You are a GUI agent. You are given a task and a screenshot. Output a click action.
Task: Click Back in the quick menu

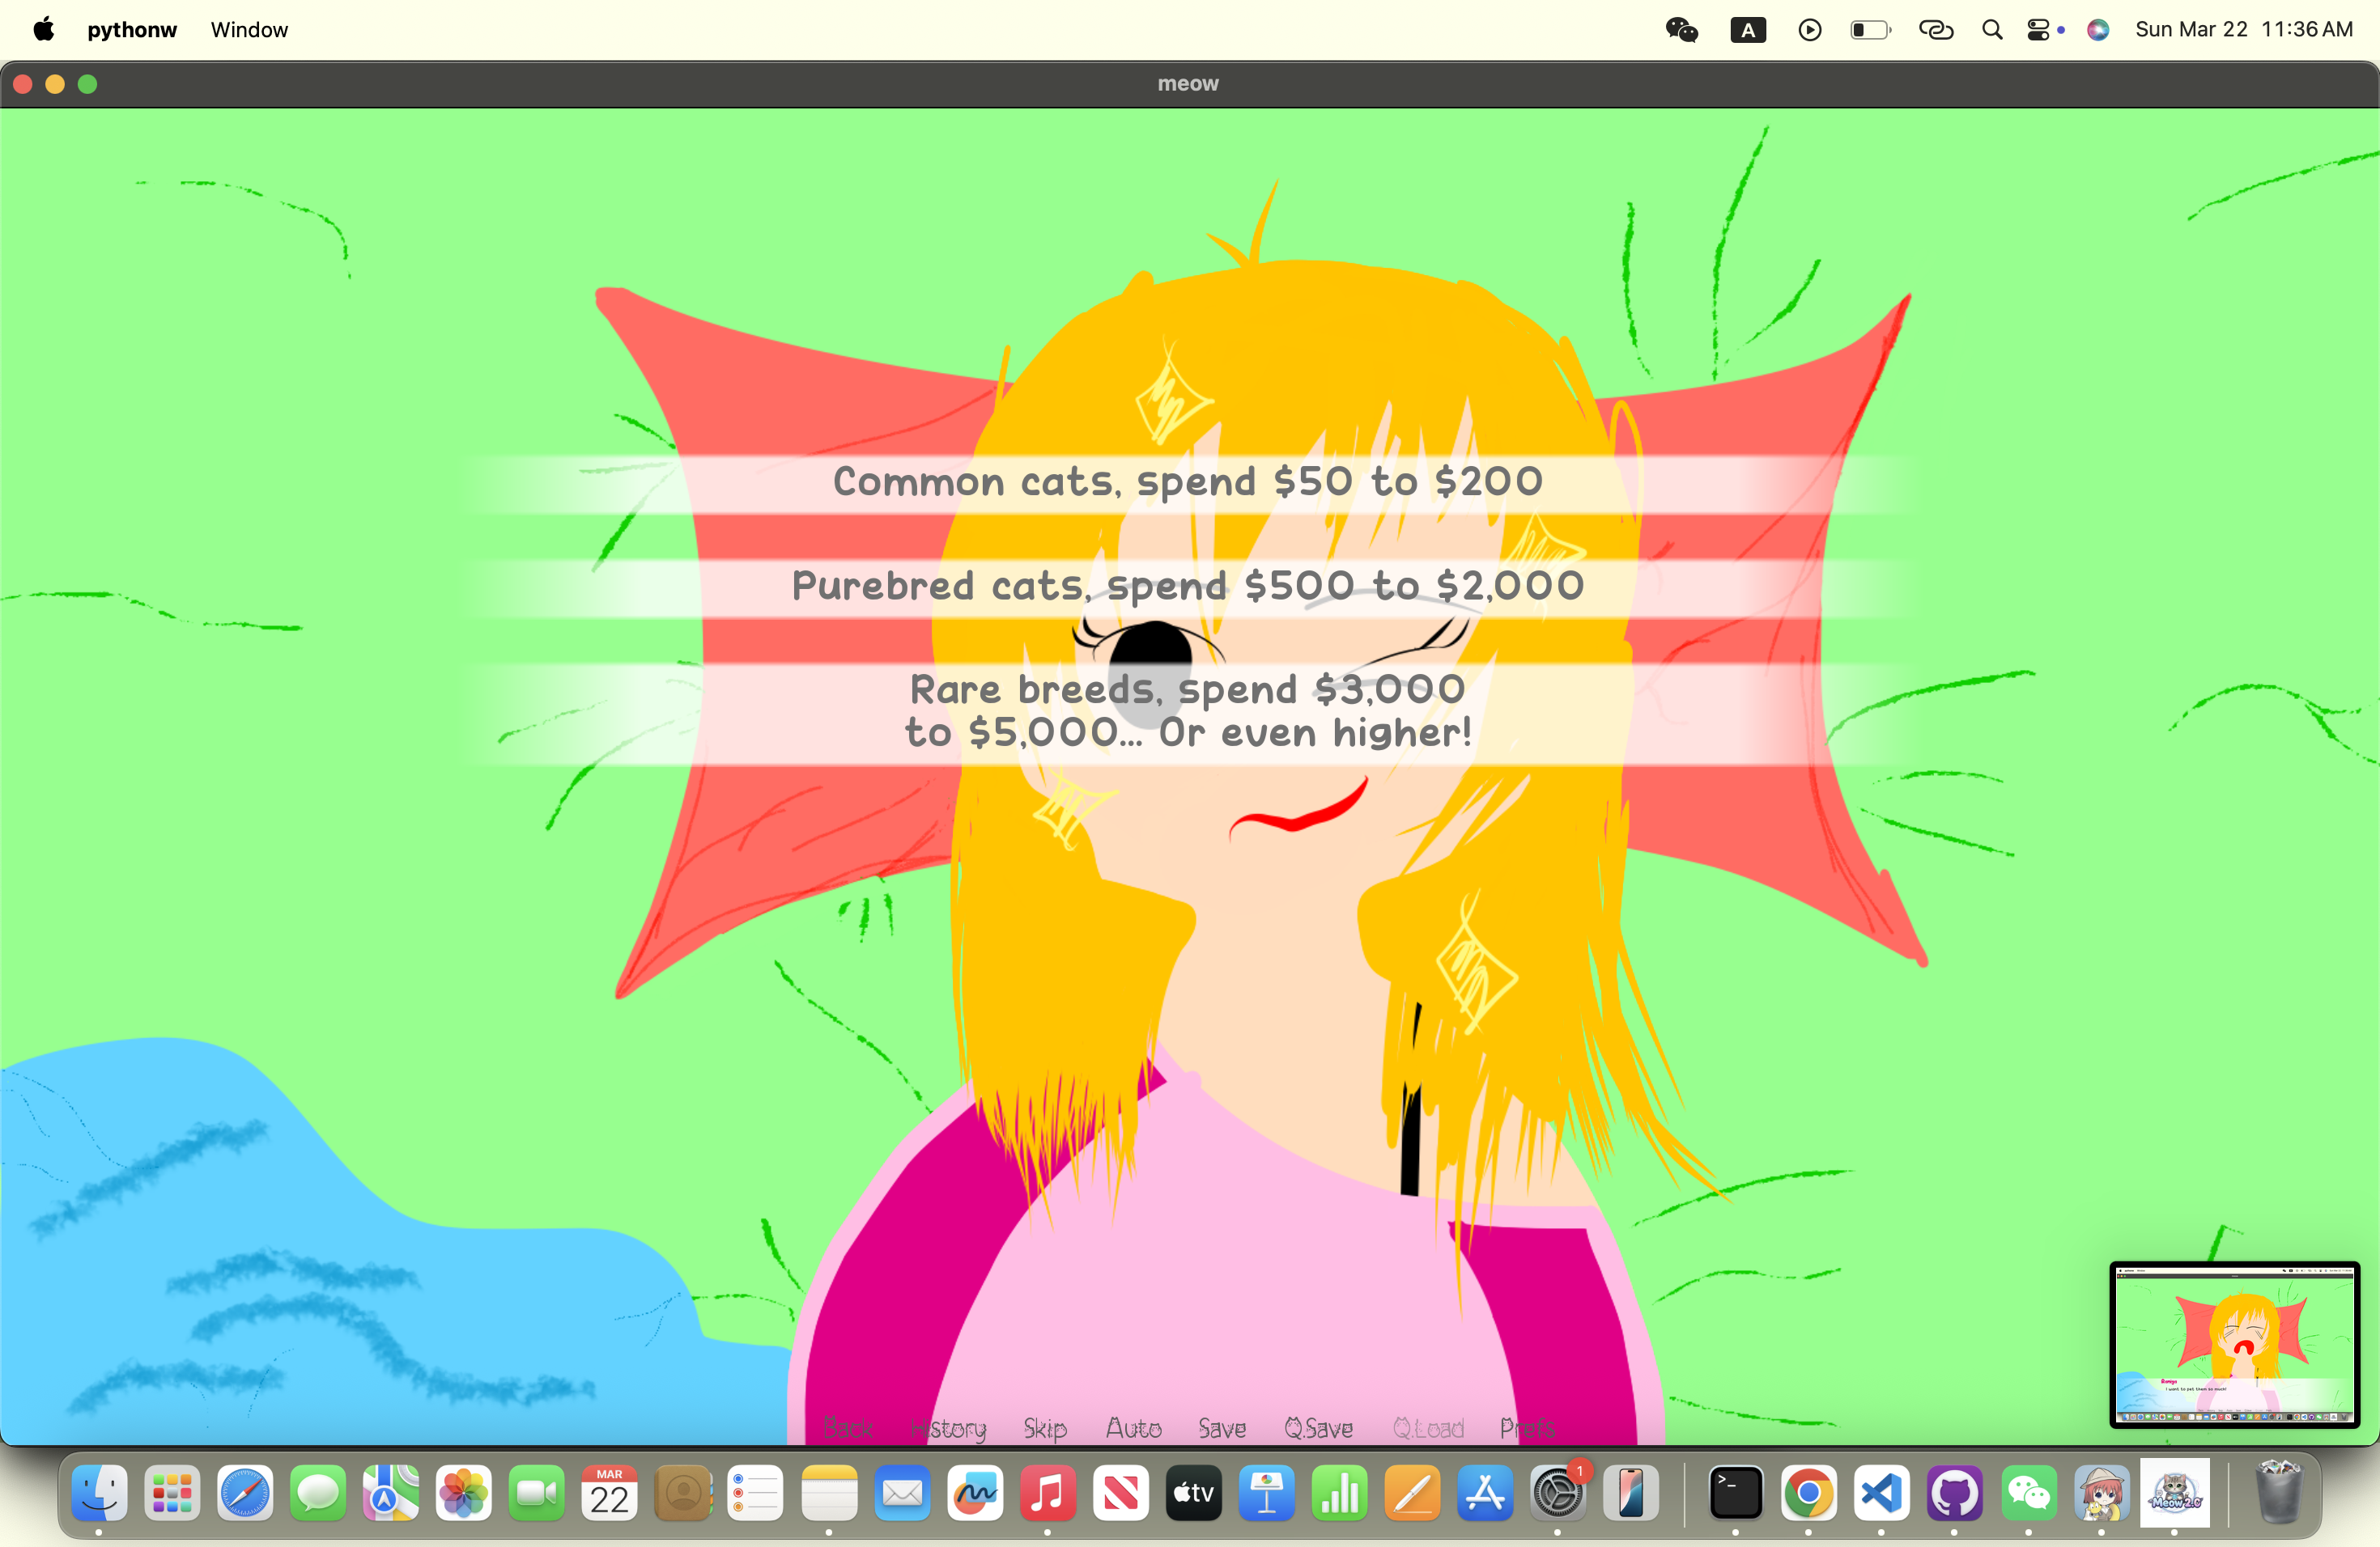coord(847,1428)
